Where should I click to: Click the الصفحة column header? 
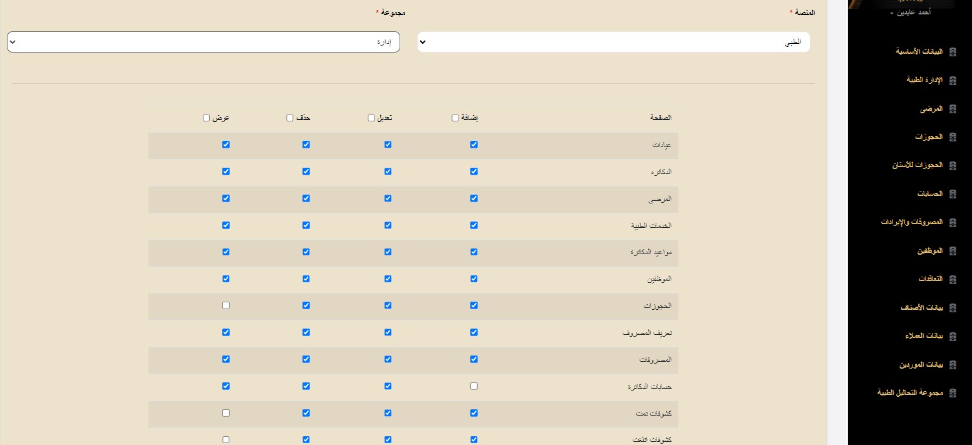pos(661,118)
